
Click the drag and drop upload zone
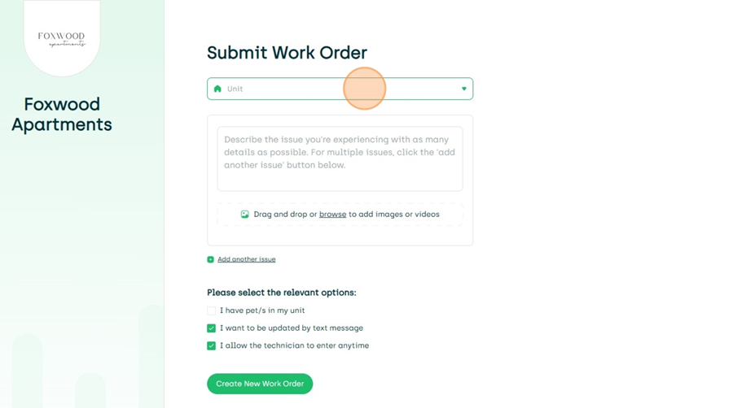pos(340,215)
